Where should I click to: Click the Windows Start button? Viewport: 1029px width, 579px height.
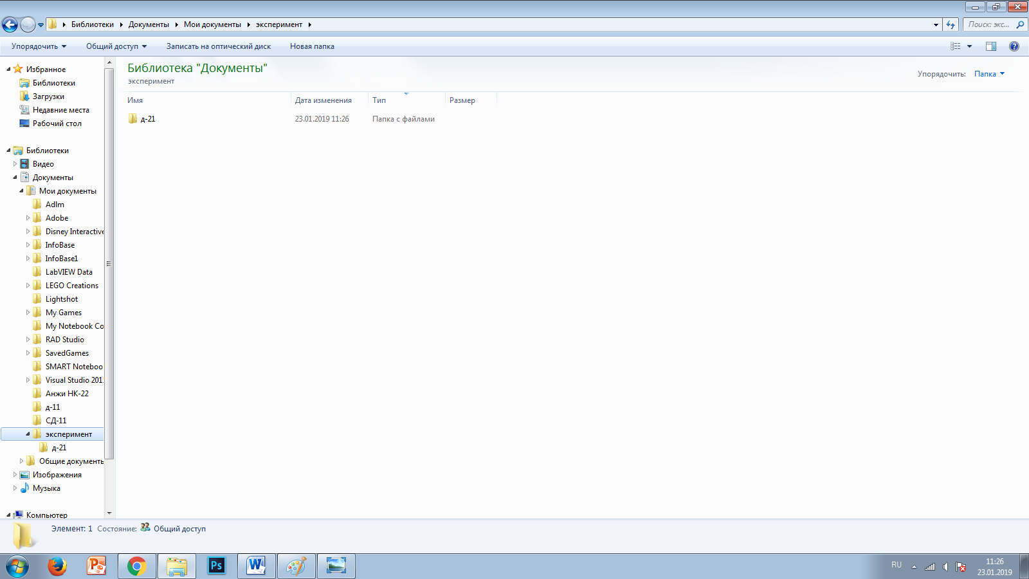coord(17,567)
